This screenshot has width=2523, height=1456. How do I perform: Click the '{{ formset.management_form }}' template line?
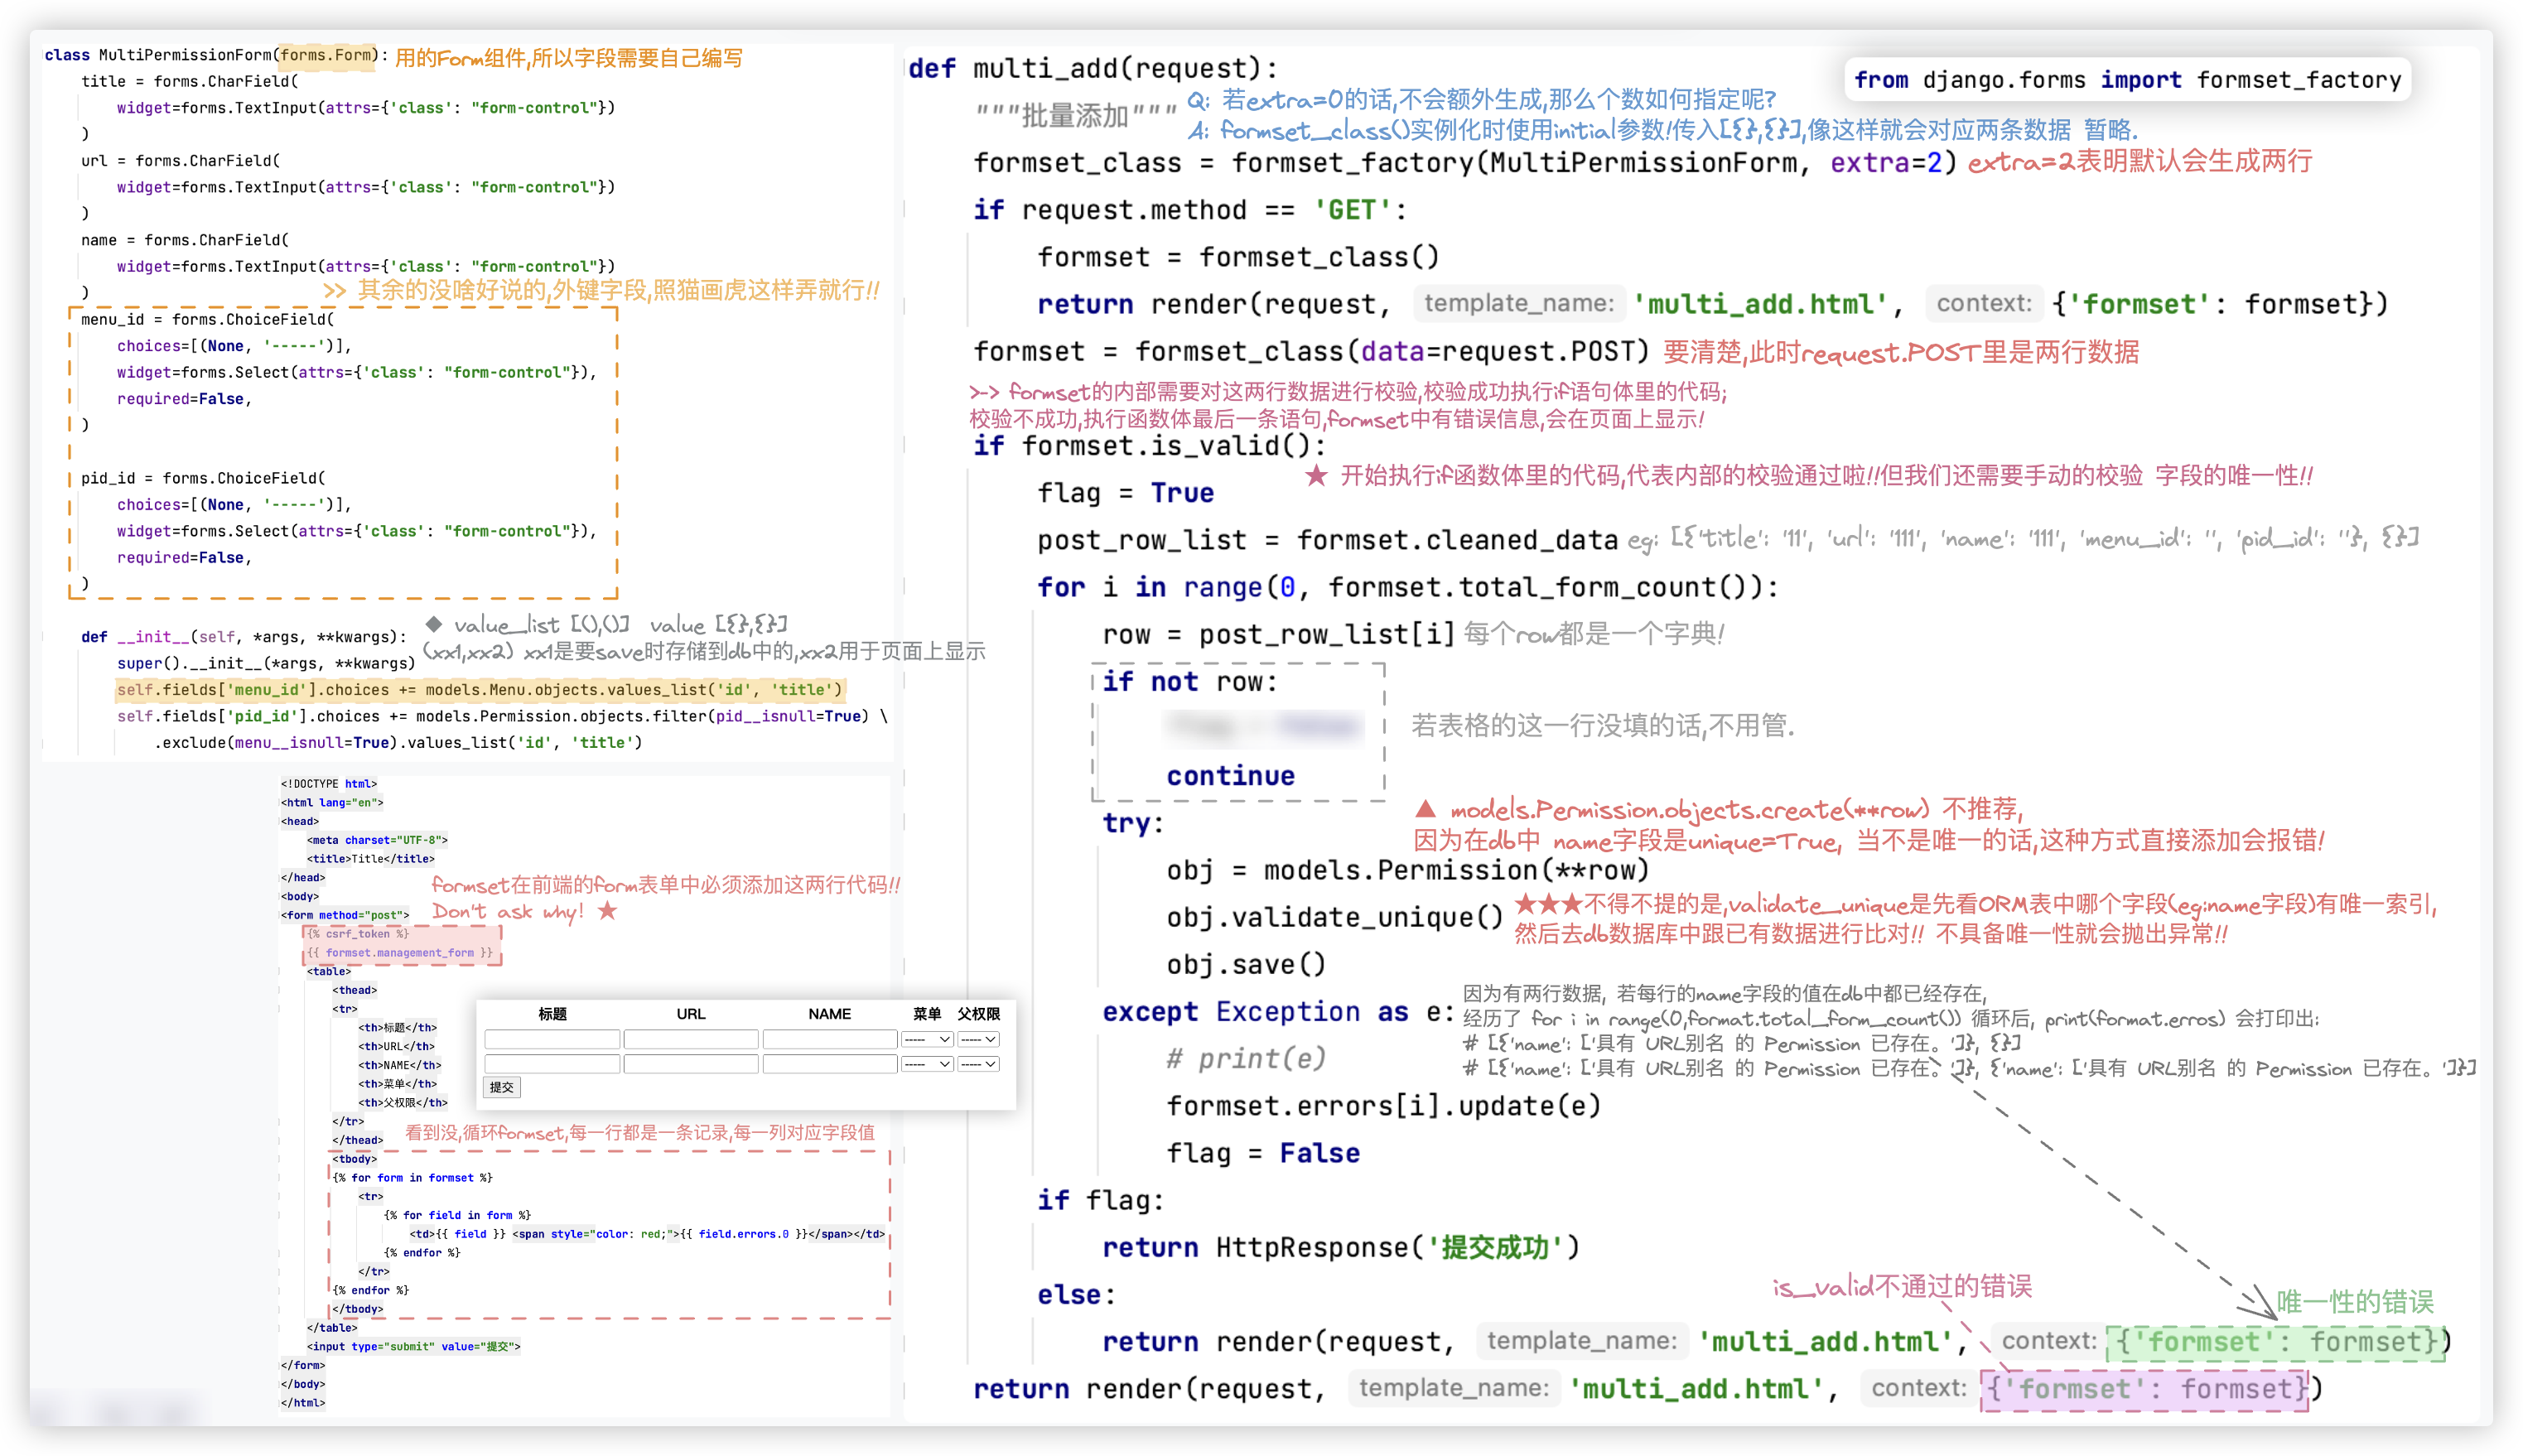pyautogui.click(x=400, y=952)
